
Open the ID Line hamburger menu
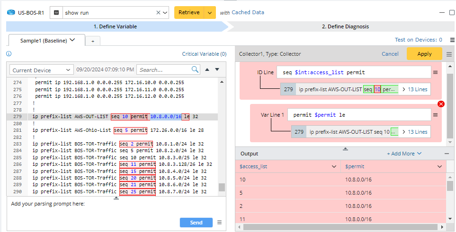tap(435, 72)
